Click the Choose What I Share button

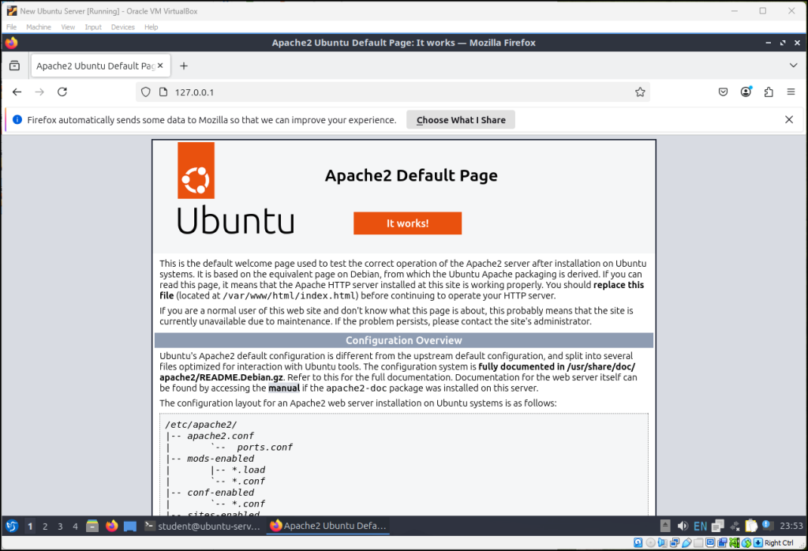pos(461,119)
